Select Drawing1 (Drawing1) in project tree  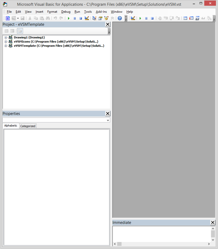tap(29, 37)
